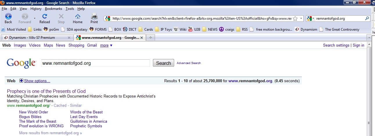Click in the address bar URL
Screen dimensions: 375x136
202,19
